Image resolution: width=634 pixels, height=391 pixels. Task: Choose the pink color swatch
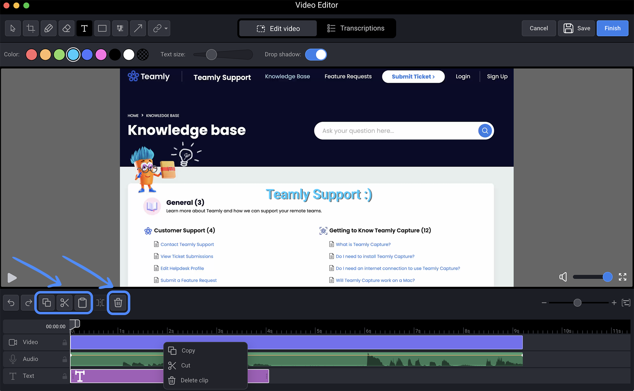(x=101, y=55)
